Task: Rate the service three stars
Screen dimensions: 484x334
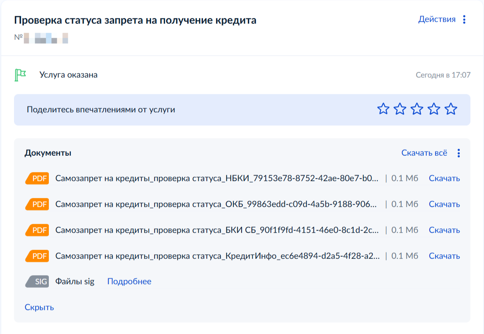Action: pyautogui.click(x=417, y=109)
